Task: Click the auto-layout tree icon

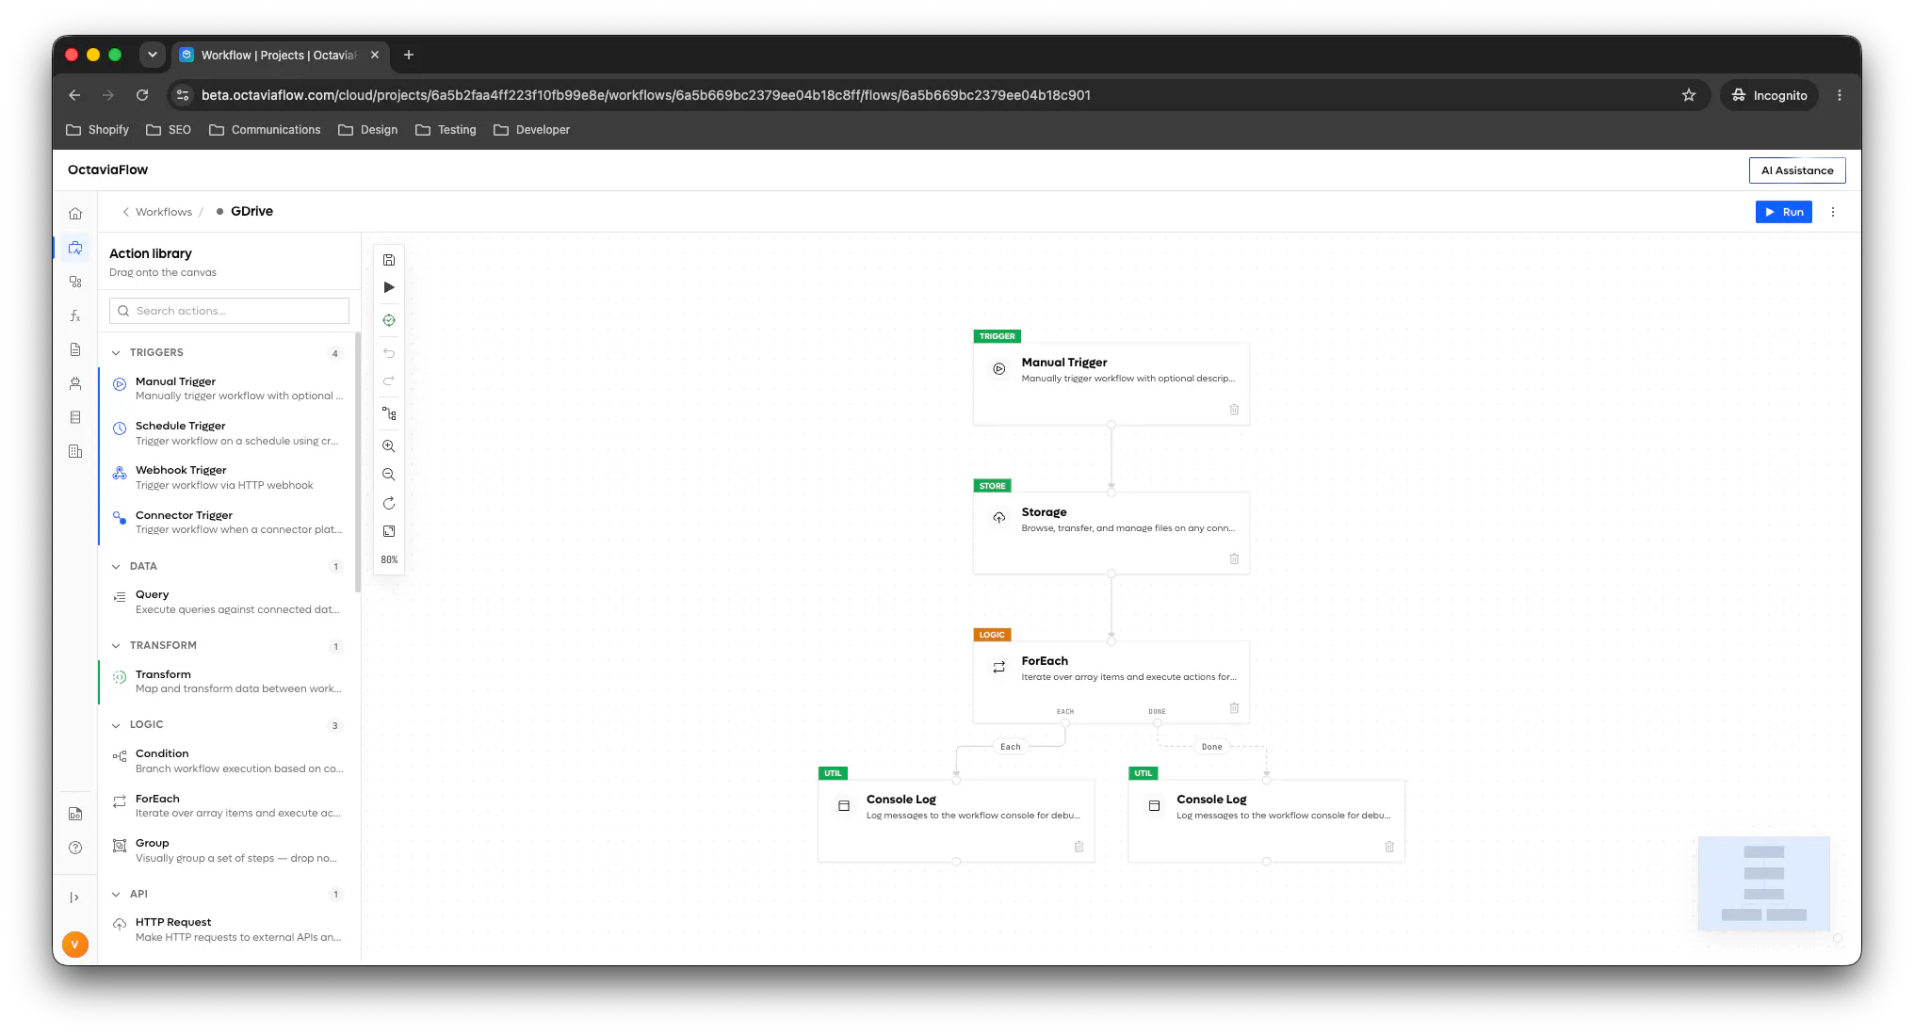Action: 389,413
